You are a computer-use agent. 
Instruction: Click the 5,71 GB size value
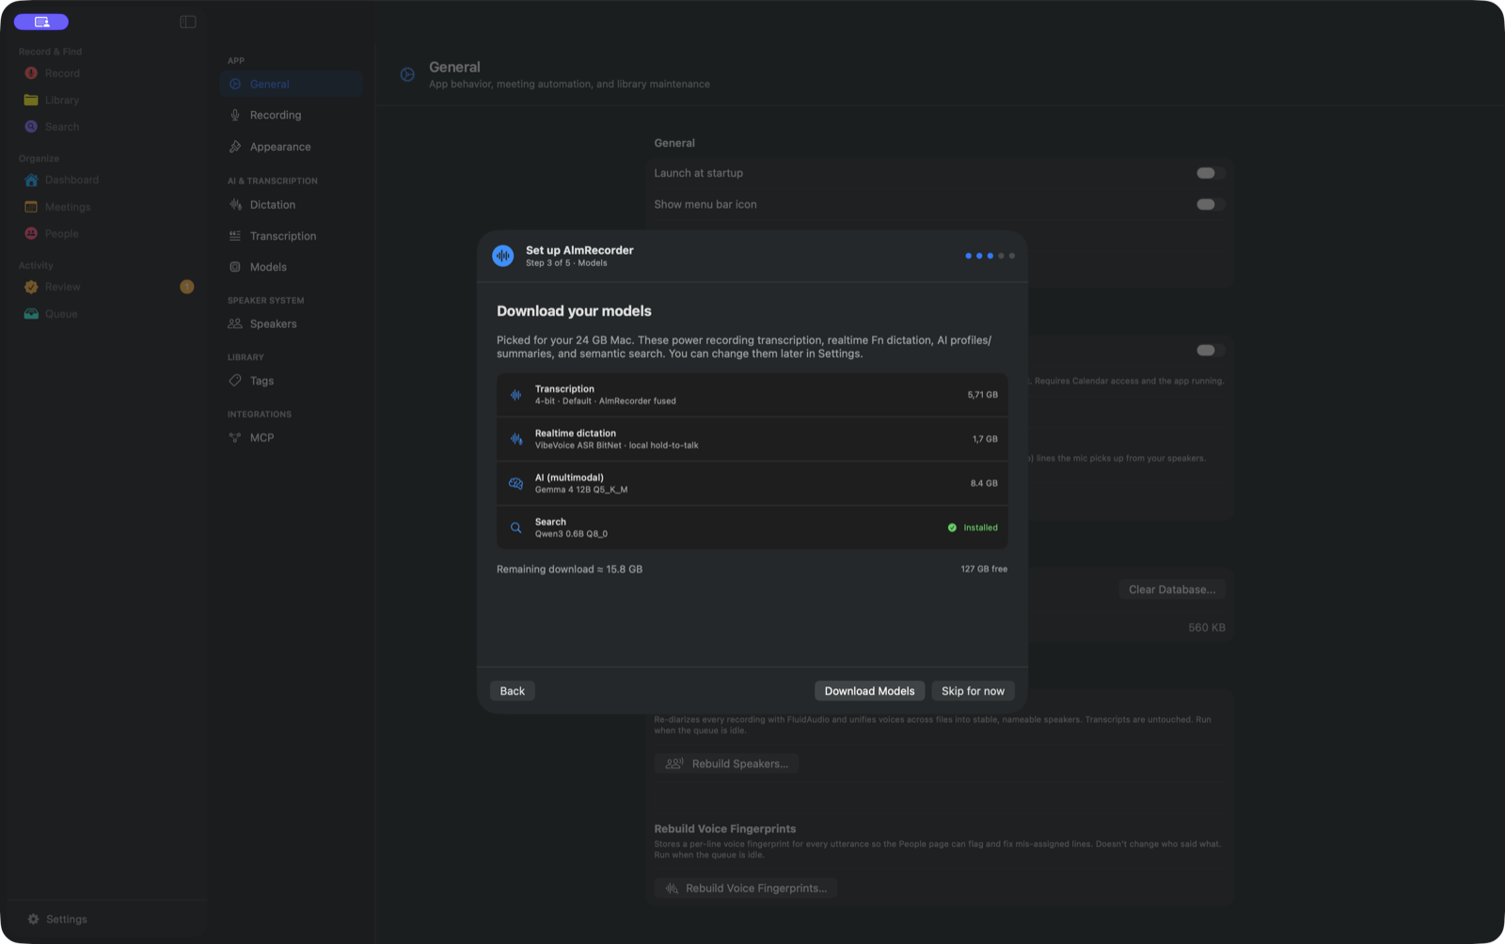pyautogui.click(x=982, y=395)
